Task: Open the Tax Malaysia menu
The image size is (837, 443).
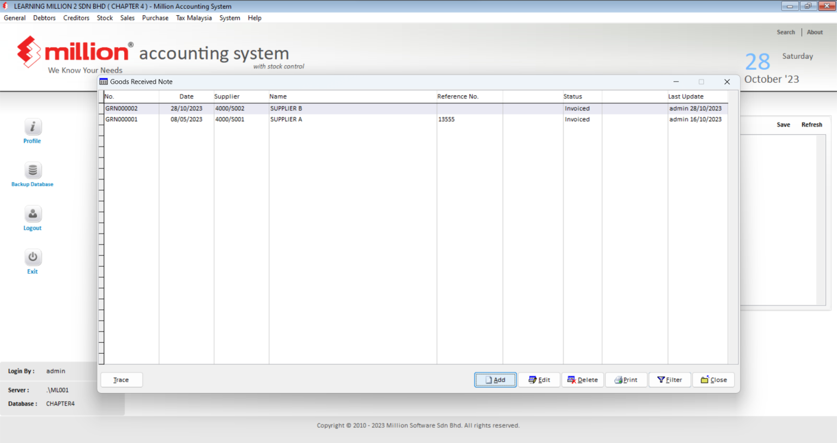Action: coord(194,18)
